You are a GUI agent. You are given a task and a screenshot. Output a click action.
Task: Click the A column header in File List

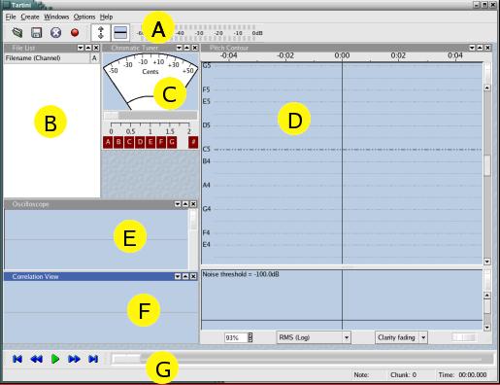pos(94,58)
